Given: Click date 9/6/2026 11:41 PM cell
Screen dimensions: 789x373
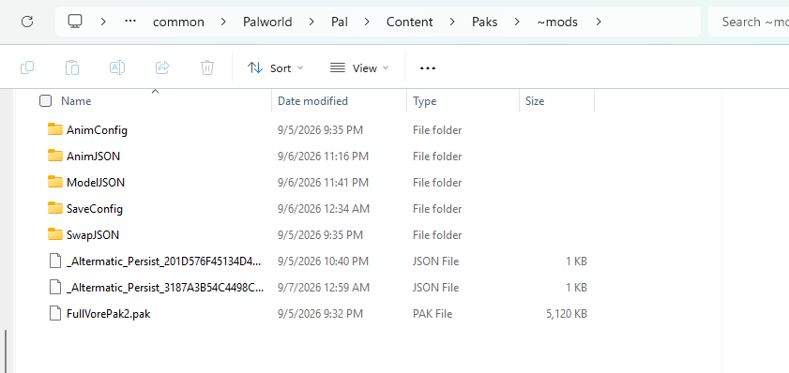Looking at the screenshot, I should point(323,183).
